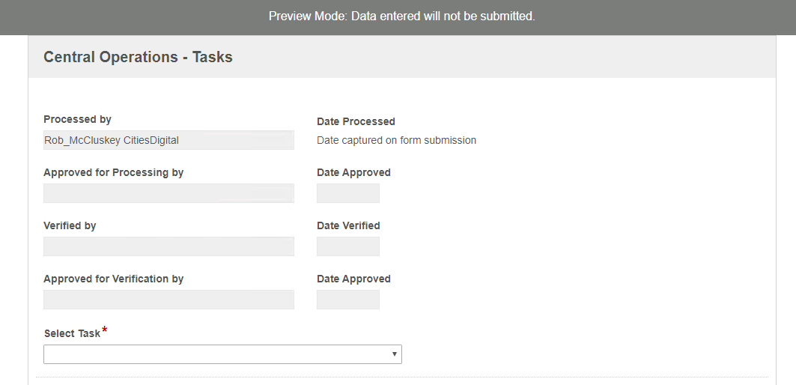Click the Approved for Processing by label
The height and width of the screenshot is (385, 796).
click(113, 173)
